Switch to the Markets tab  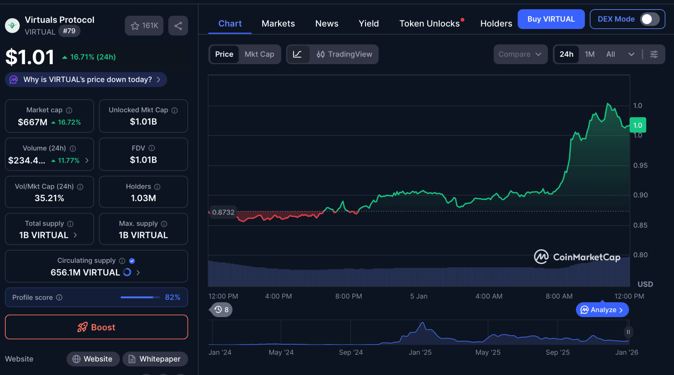[278, 23]
